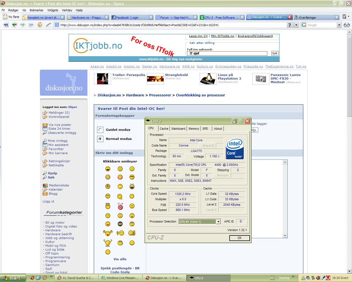Close the Facebook | Login tab
The width and height of the screenshot is (352, 282).
pos(151,17)
